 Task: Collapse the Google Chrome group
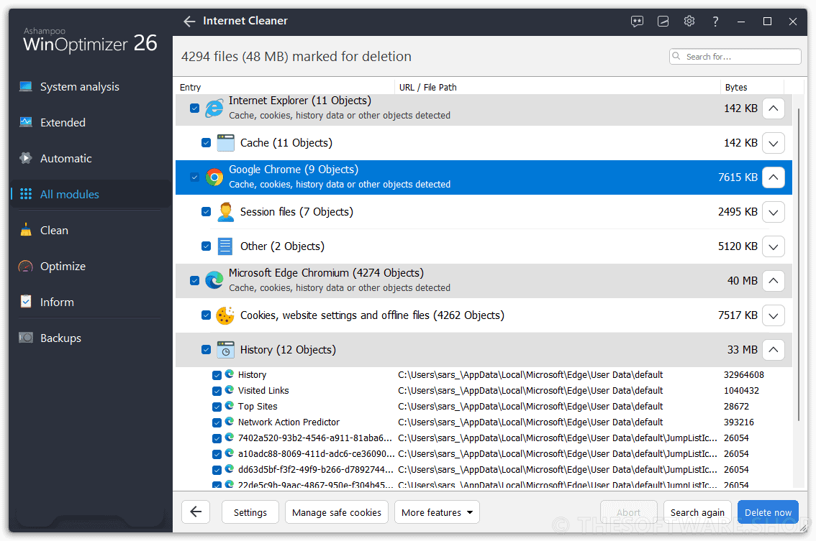[x=774, y=177]
